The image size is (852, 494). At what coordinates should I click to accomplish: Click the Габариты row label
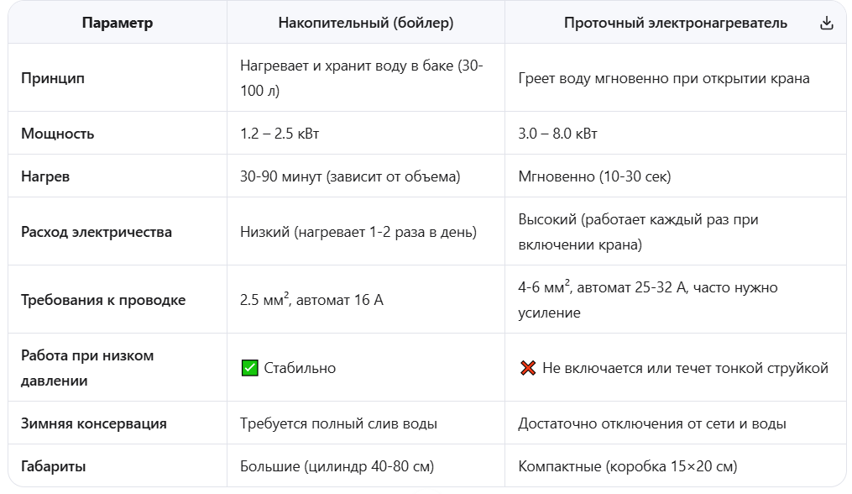click(x=53, y=467)
